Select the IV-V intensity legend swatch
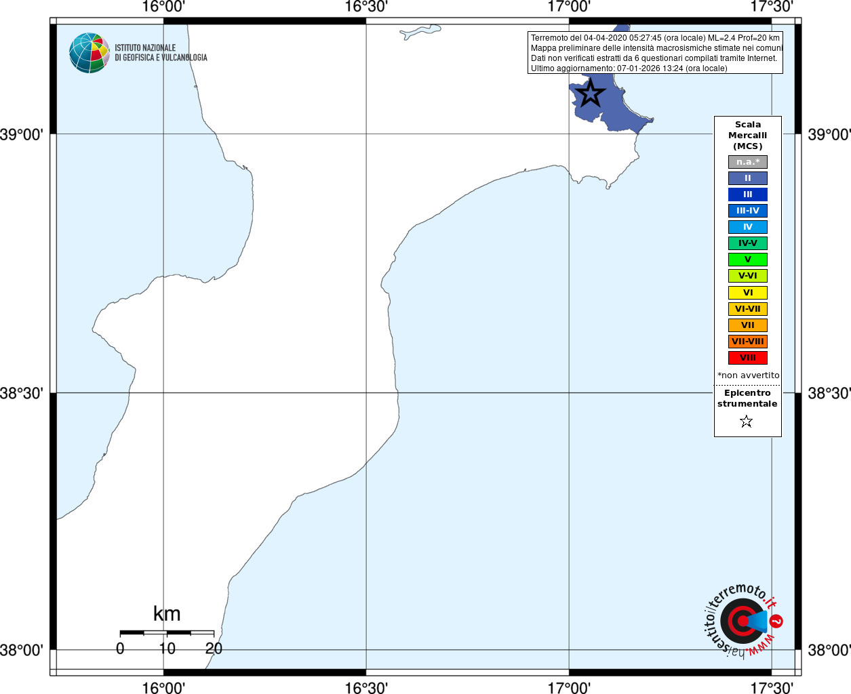Viewport: 851px width, 694px height. pos(748,243)
